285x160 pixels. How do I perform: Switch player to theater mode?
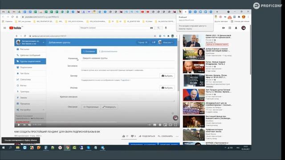point(171,125)
